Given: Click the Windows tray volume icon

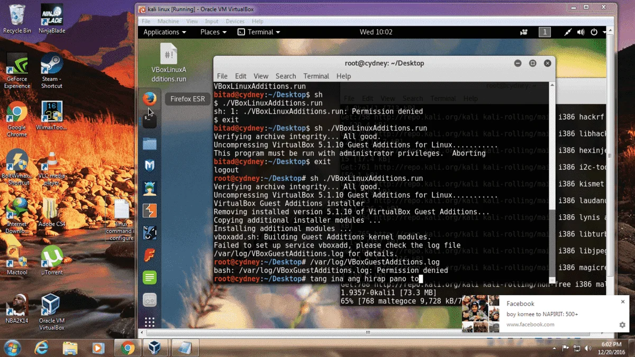Looking at the screenshot, I should 587,347.
